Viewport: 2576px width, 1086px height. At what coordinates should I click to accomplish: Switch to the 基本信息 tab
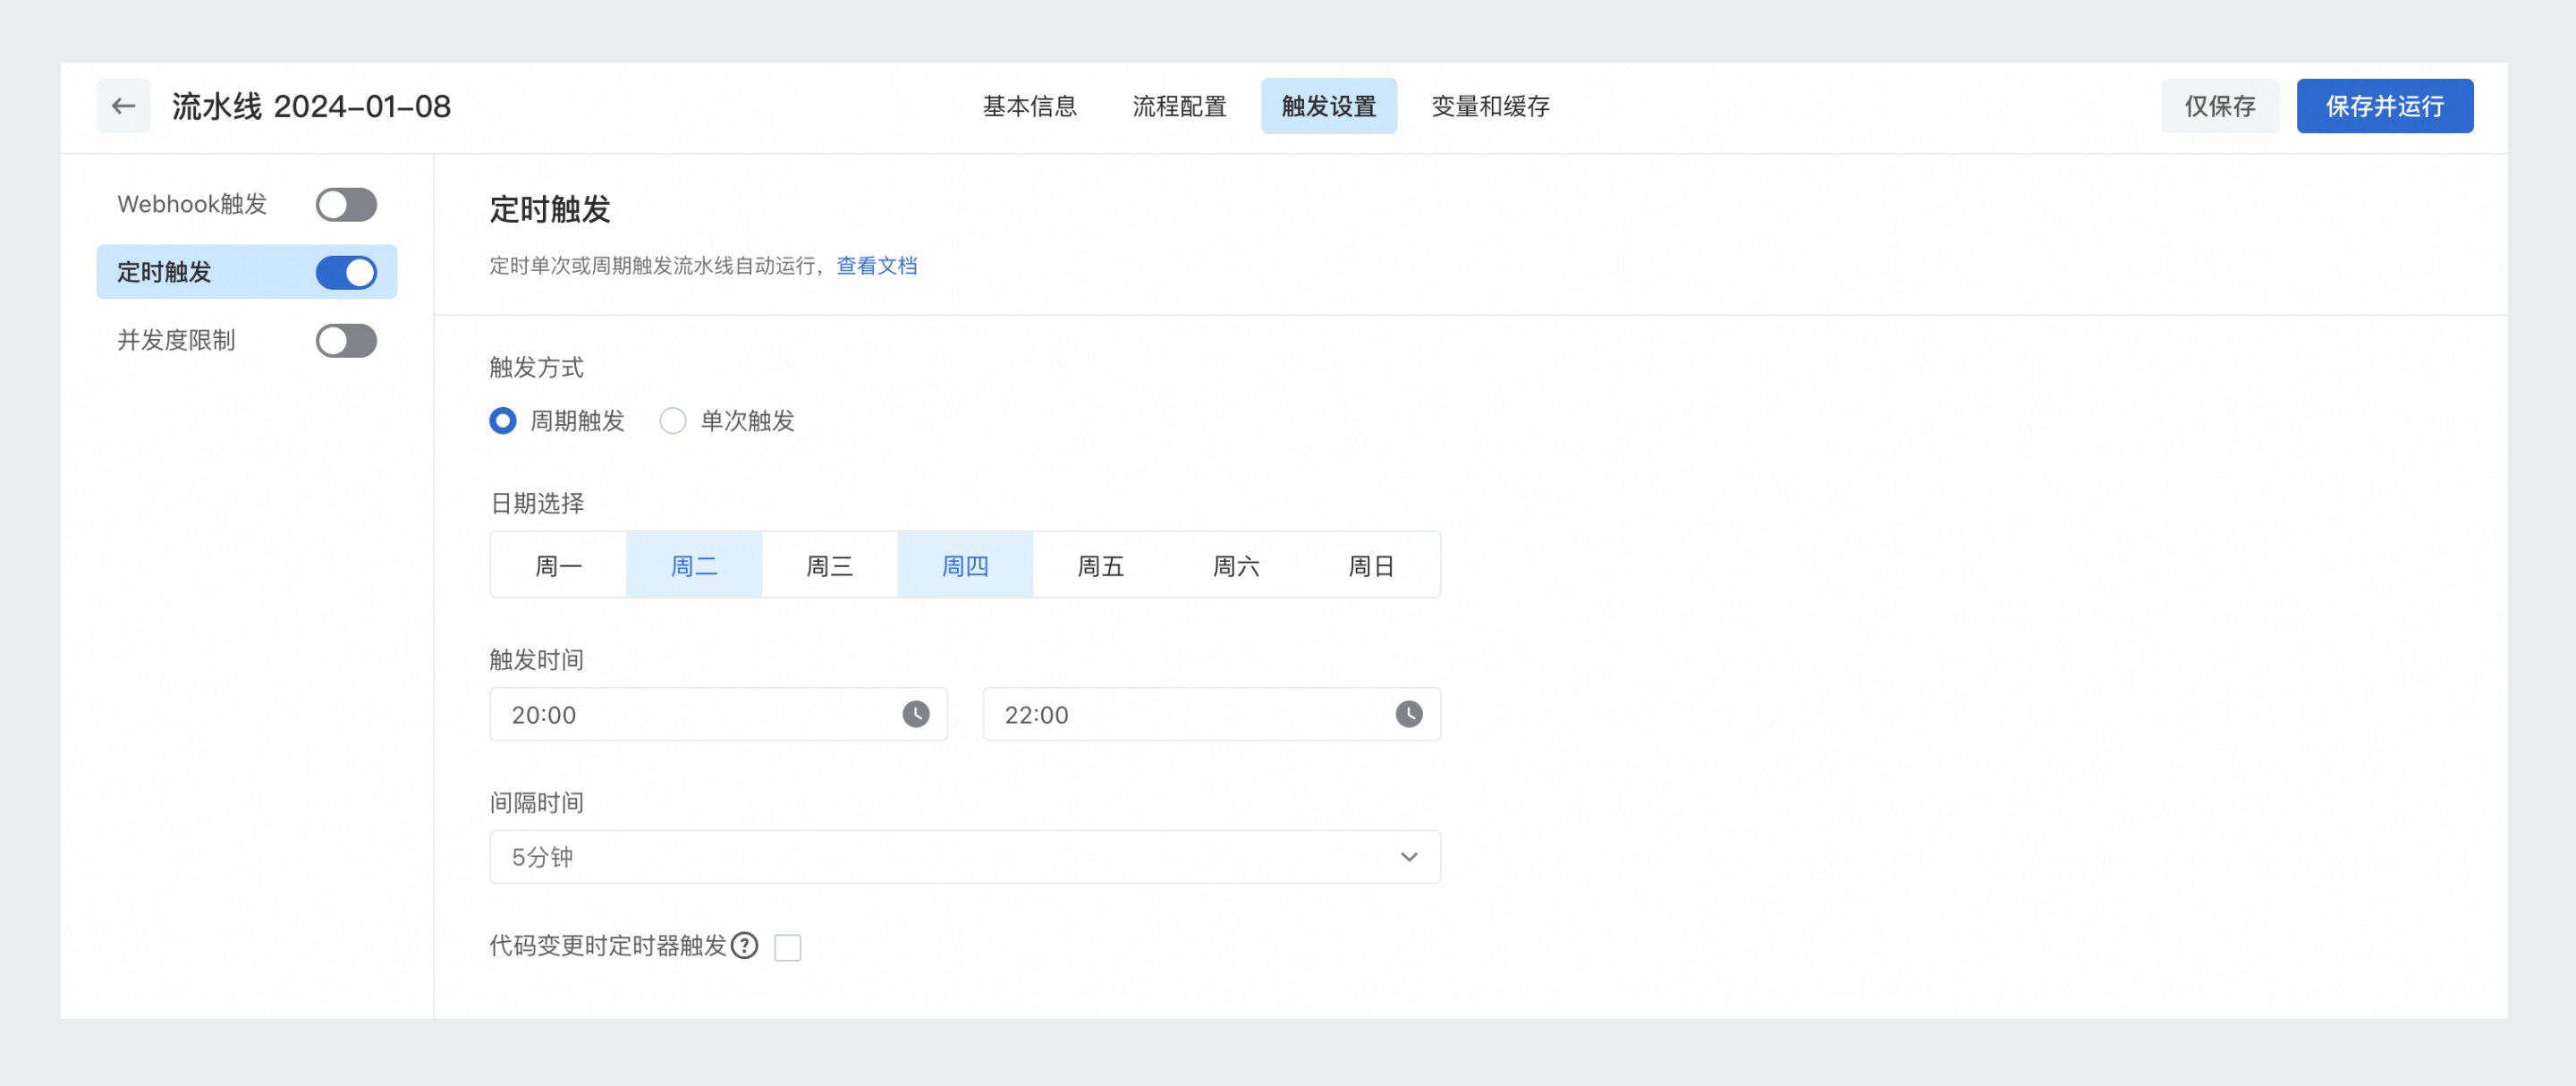click(1029, 106)
